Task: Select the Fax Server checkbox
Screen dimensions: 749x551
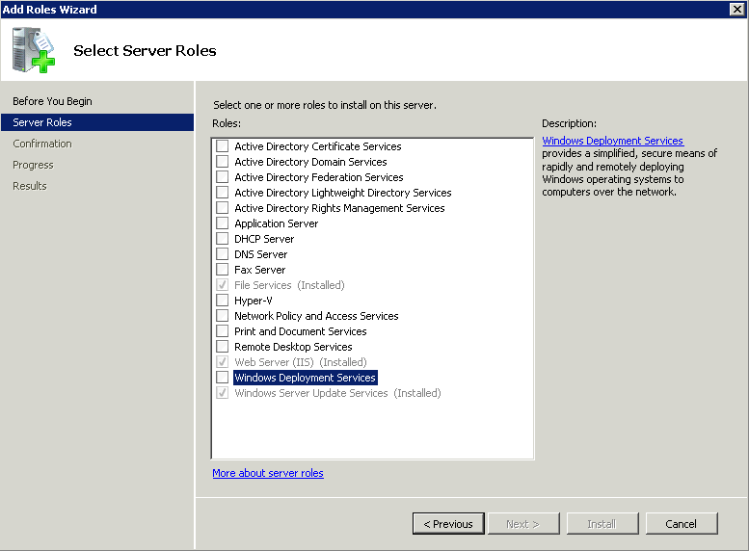Action: [x=222, y=270]
